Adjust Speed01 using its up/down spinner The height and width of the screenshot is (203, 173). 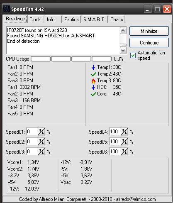click(41, 132)
